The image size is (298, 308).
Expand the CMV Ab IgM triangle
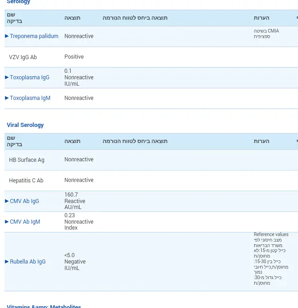click(7, 222)
